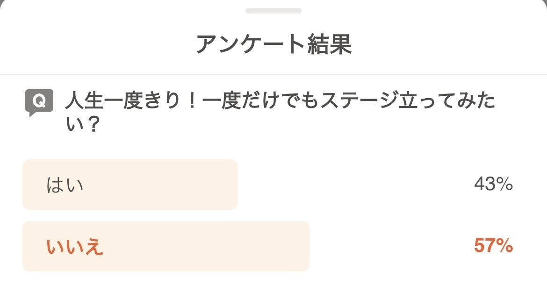The height and width of the screenshot is (293, 547).
Task: Click the gray Q question icon
Action: point(39,102)
